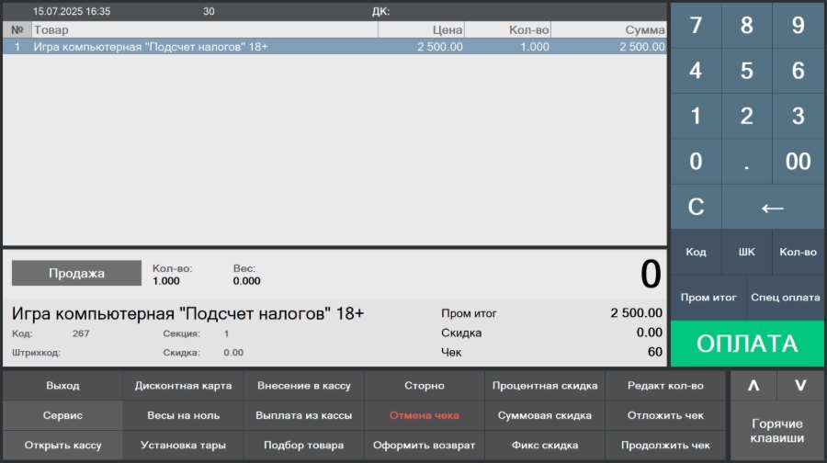The image size is (827, 463).
Task: Click Редакт кол-во button
Action: (x=665, y=386)
